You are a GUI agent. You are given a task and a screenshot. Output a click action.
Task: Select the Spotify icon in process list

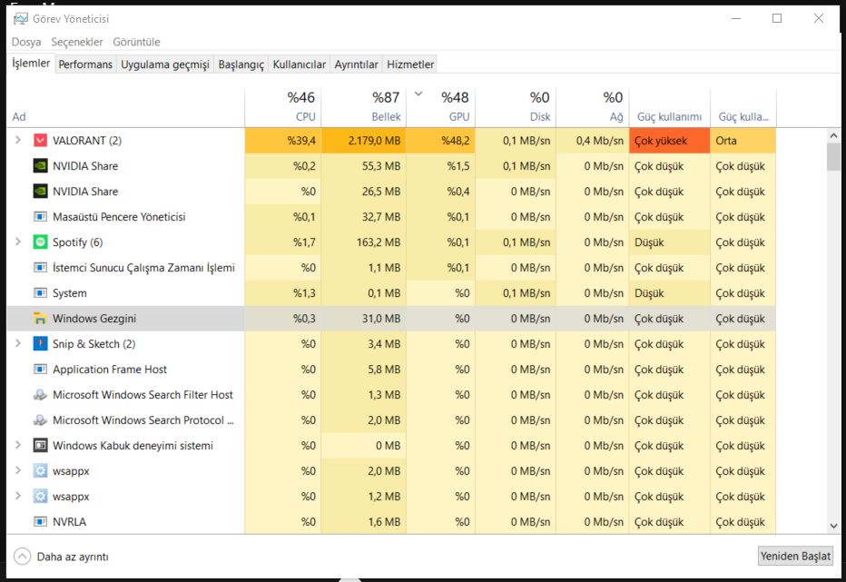(40, 242)
